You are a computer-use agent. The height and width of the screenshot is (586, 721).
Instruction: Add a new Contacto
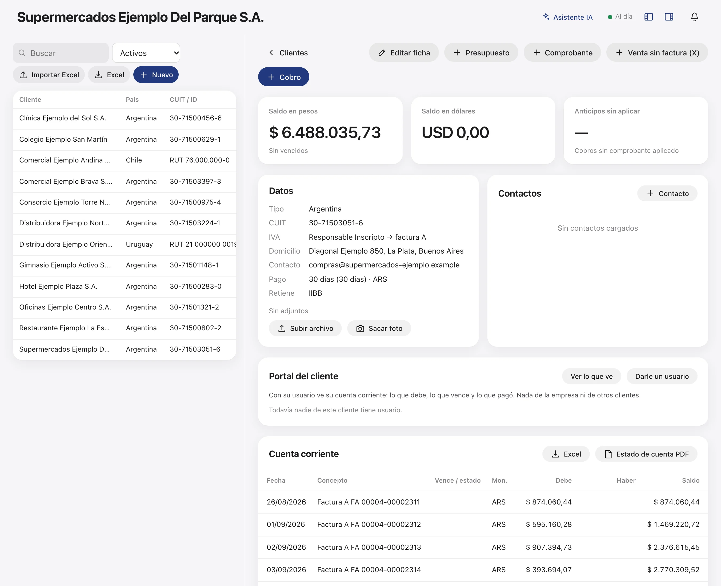pos(667,194)
